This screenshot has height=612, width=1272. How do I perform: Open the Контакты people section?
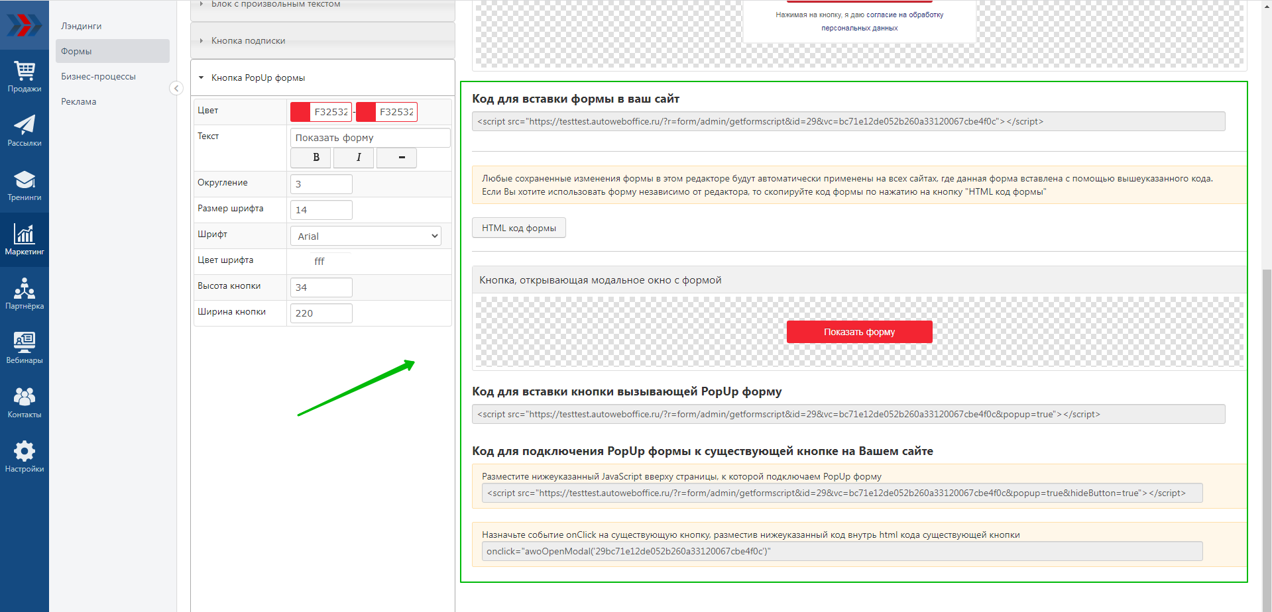coord(25,403)
